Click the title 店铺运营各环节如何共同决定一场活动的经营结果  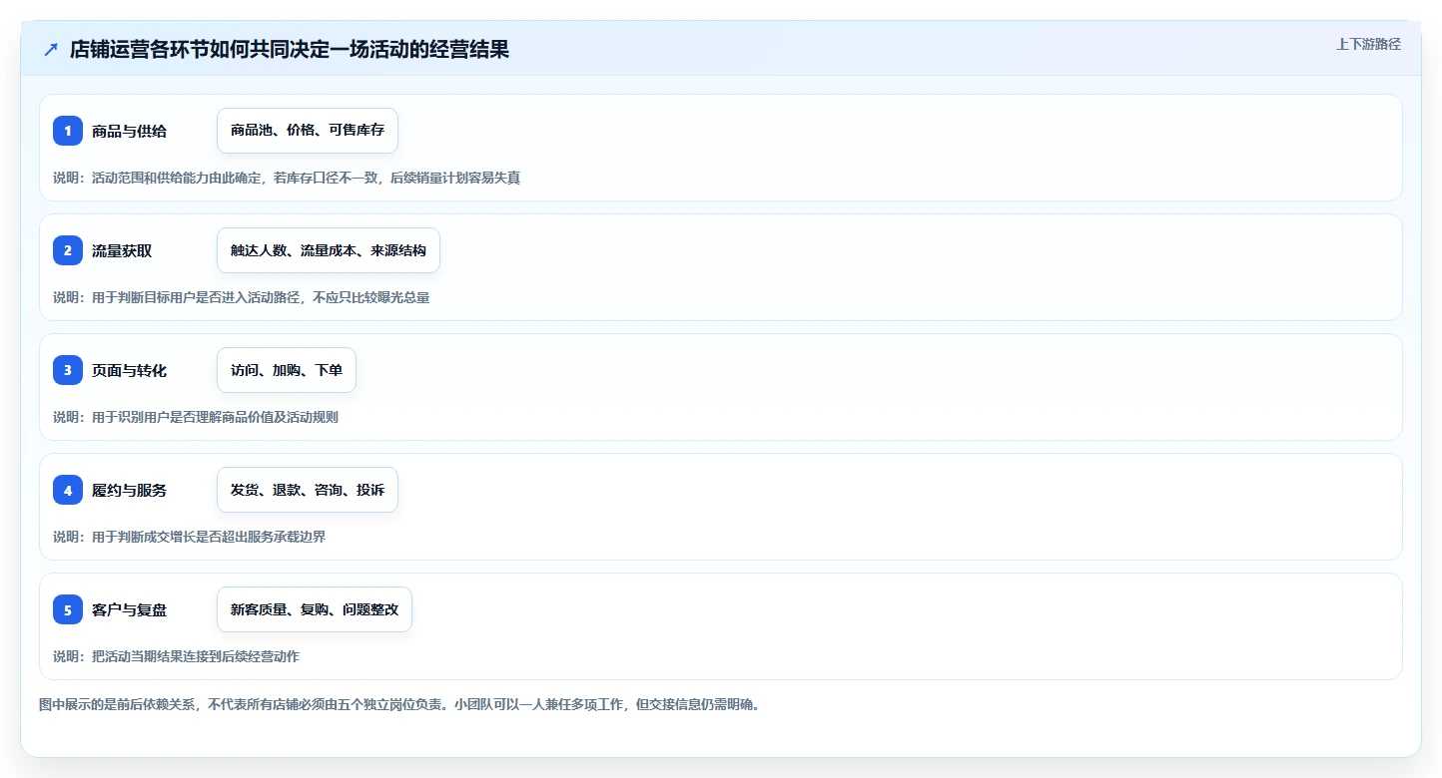(x=290, y=49)
